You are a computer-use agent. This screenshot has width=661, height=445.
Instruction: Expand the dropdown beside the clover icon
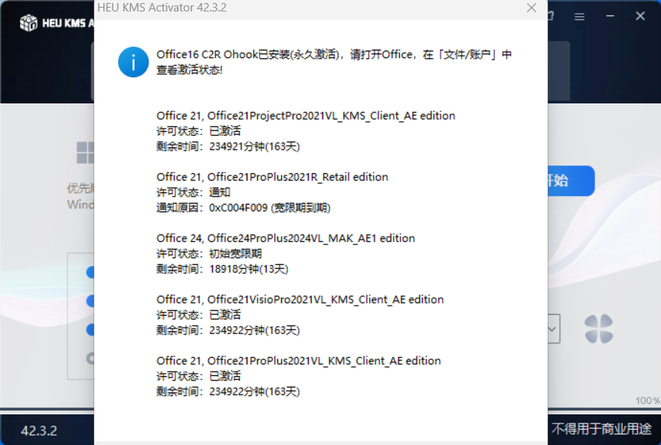click(x=552, y=329)
